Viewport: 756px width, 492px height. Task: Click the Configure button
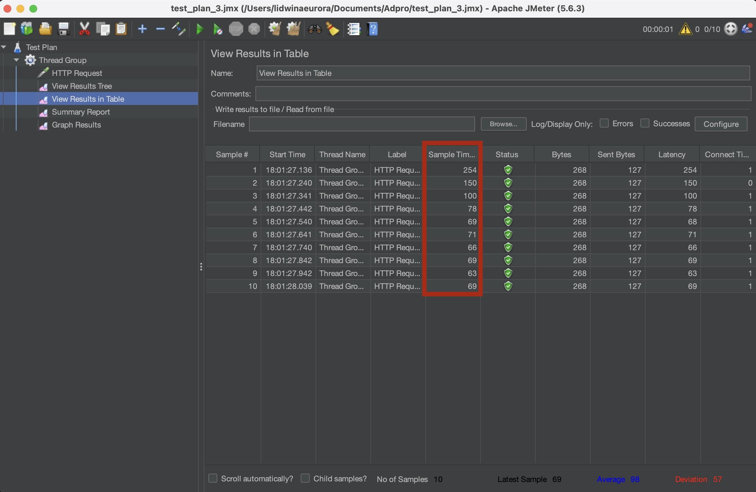[x=720, y=124]
